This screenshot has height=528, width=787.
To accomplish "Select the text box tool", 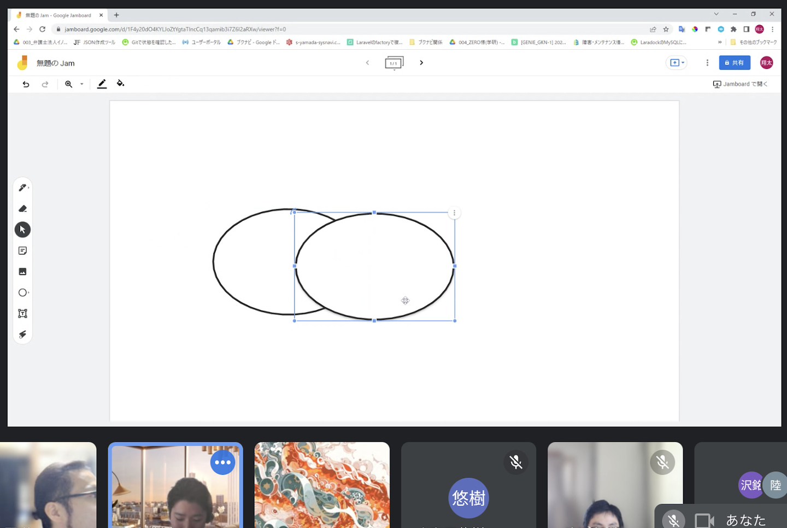I will point(22,313).
